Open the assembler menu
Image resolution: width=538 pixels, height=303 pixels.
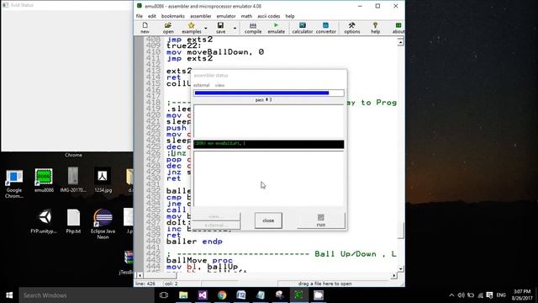point(201,16)
